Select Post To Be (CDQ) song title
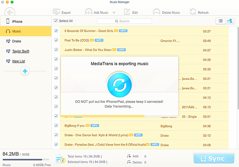This screenshot has width=239, height=167. coord(77,40)
